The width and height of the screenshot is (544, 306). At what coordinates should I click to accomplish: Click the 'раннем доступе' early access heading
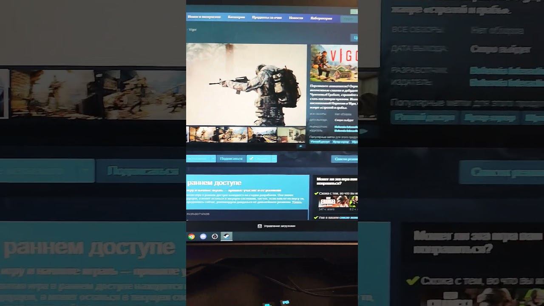[x=214, y=183]
